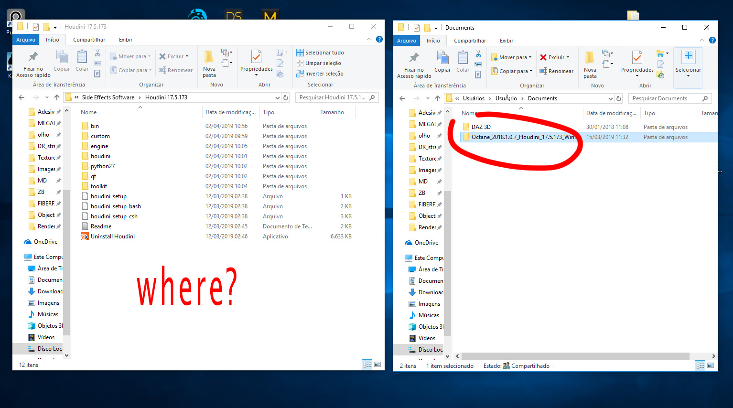Select the Readme text document

pos(97,226)
